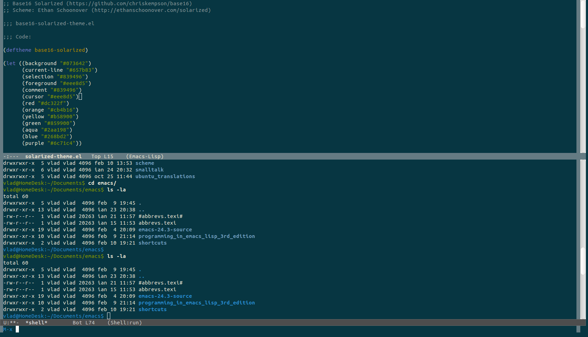Click the blue value "#268bd2"
Screen dimensions: 588x337
tap(55, 136)
